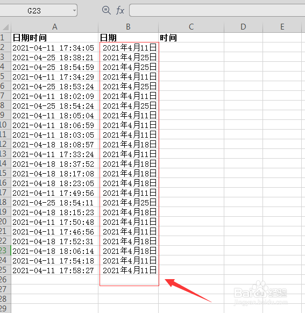This screenshot has height=313, width=305.
Task: Click cell 2021-04-11 17:34:05
Action: (55, 47)
